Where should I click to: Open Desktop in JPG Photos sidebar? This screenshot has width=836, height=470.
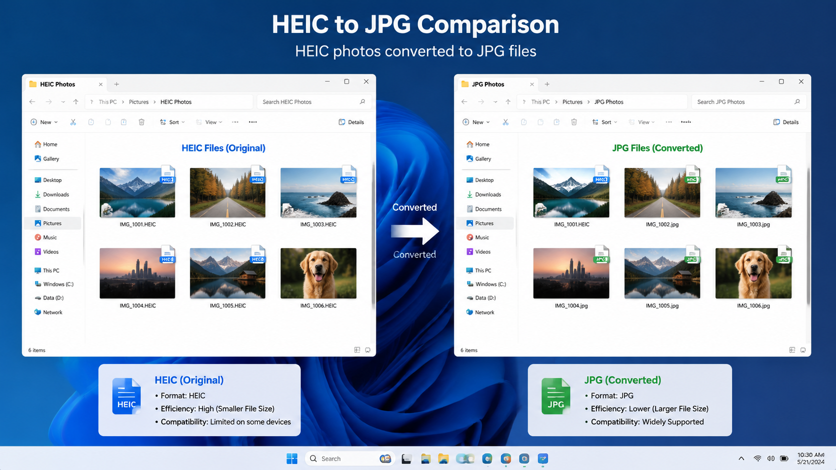(x=480, y=180)
